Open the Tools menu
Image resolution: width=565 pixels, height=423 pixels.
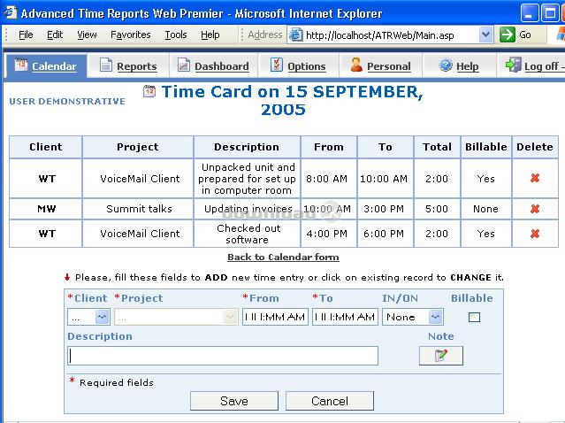click(x=176, y=35)
